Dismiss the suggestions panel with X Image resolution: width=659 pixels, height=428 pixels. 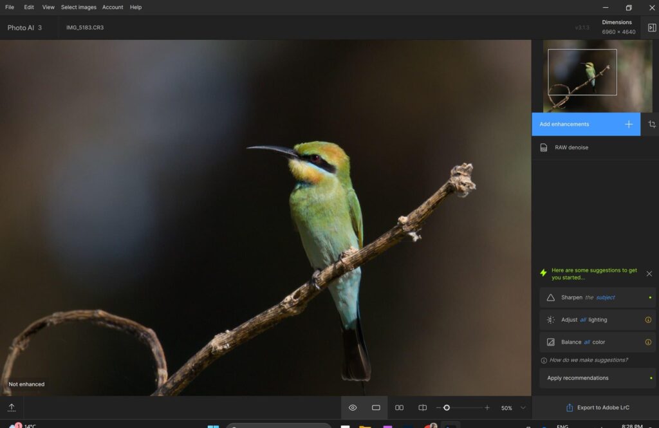[x=649, y=274]
